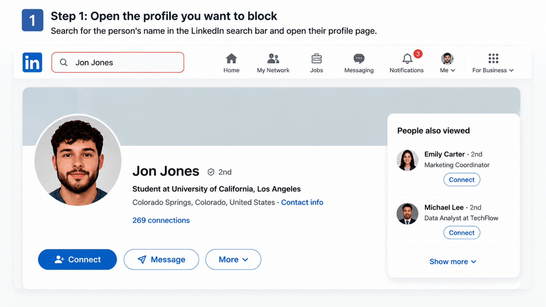Open Contact info link
This screenshot has height=307, width=546.
pos(302,202)
